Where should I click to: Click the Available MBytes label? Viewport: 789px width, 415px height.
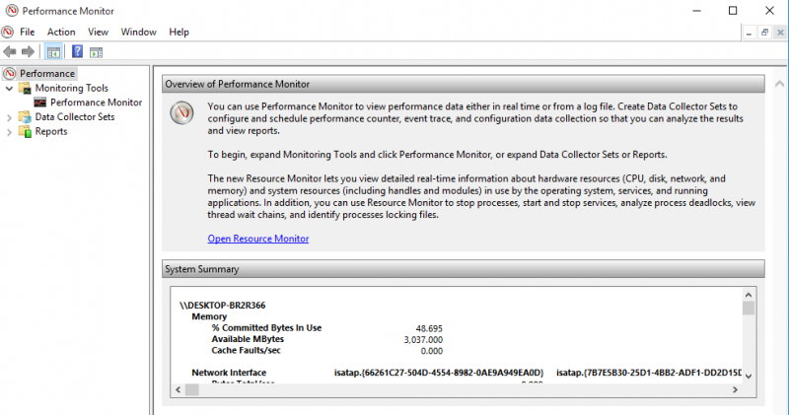pos(248,339)
